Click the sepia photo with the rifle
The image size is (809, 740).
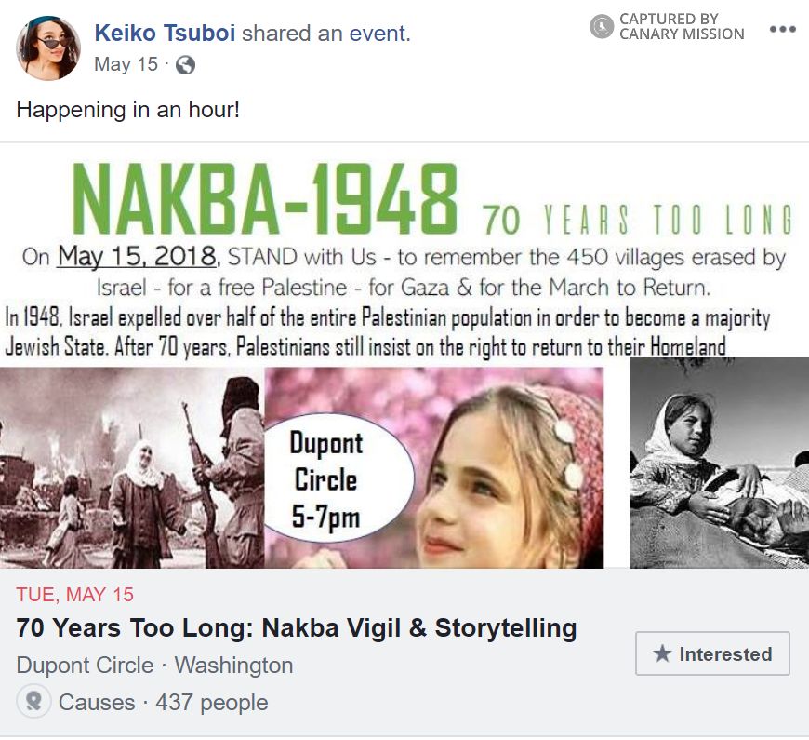click(130, 467)
